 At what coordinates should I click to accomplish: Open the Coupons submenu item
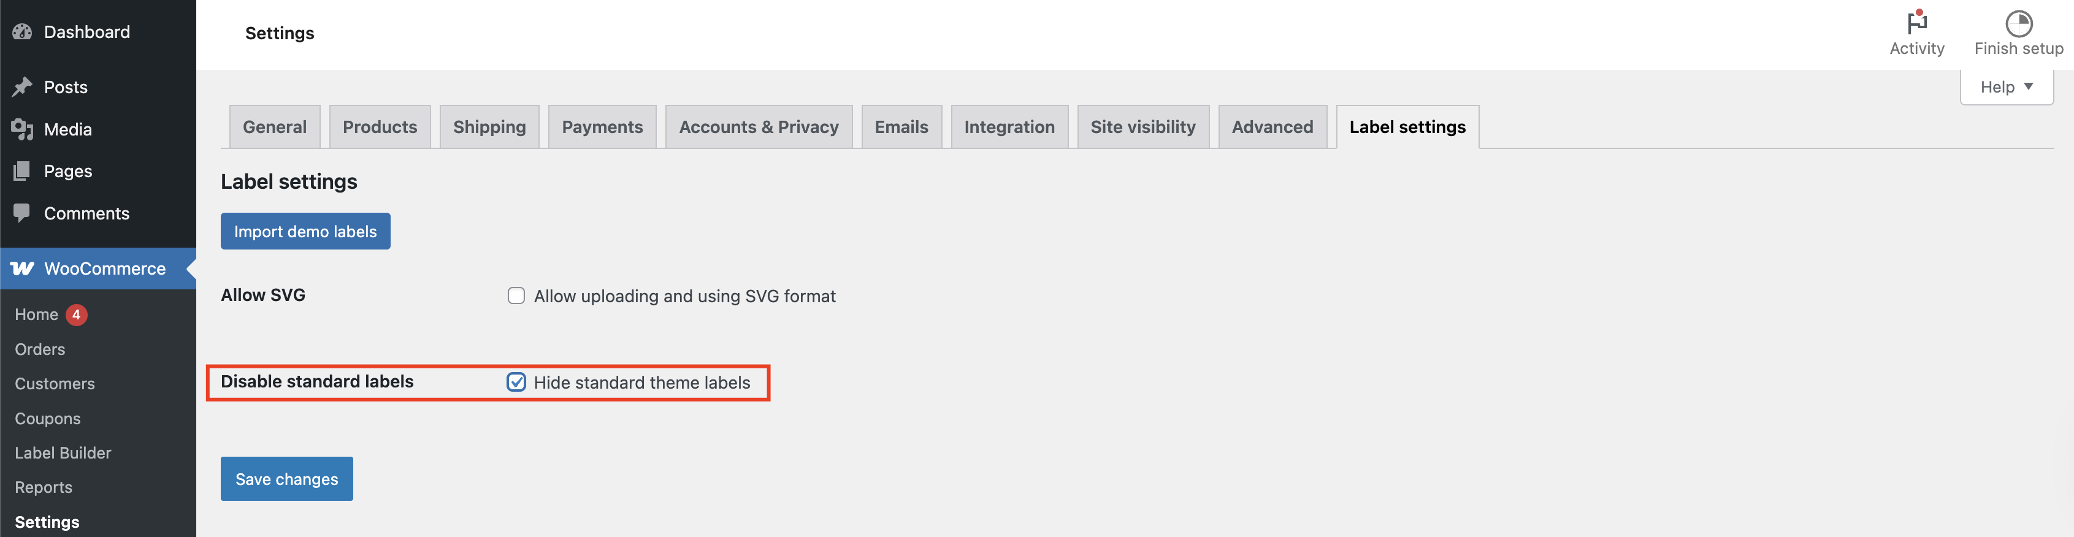(x=47, y=418)
